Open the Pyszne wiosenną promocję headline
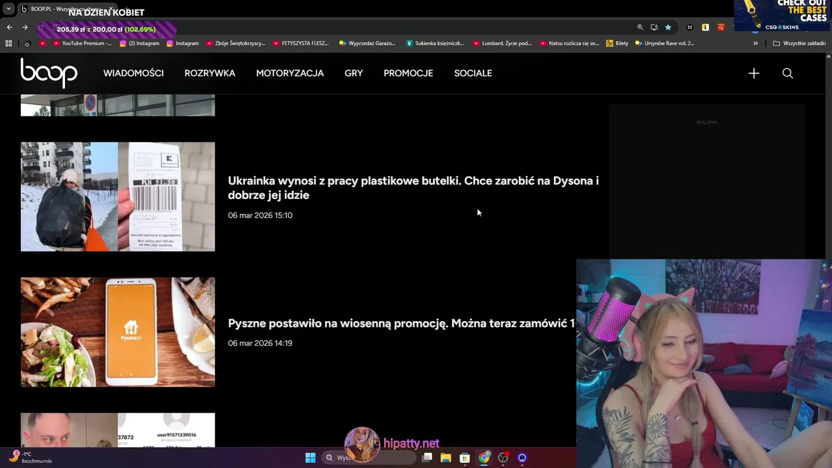Screen dimensions: 832x468 tap(402, 323)
